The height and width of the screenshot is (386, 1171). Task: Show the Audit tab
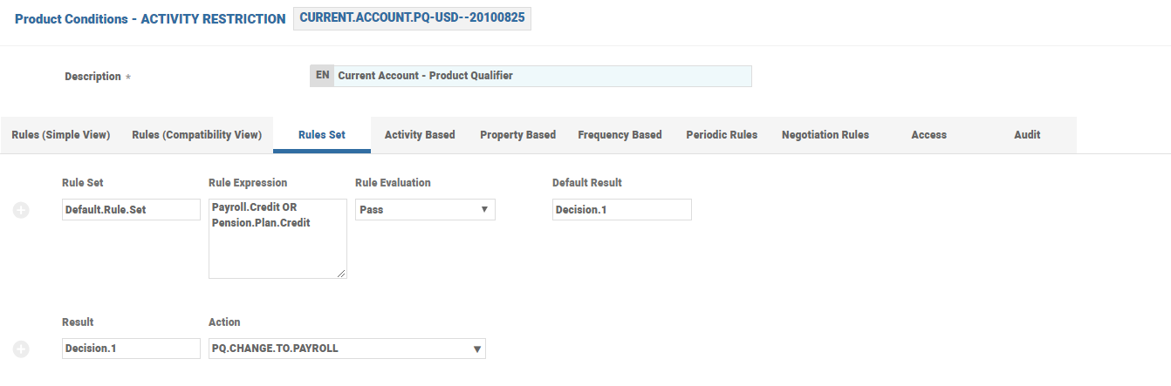point(1027,135)
